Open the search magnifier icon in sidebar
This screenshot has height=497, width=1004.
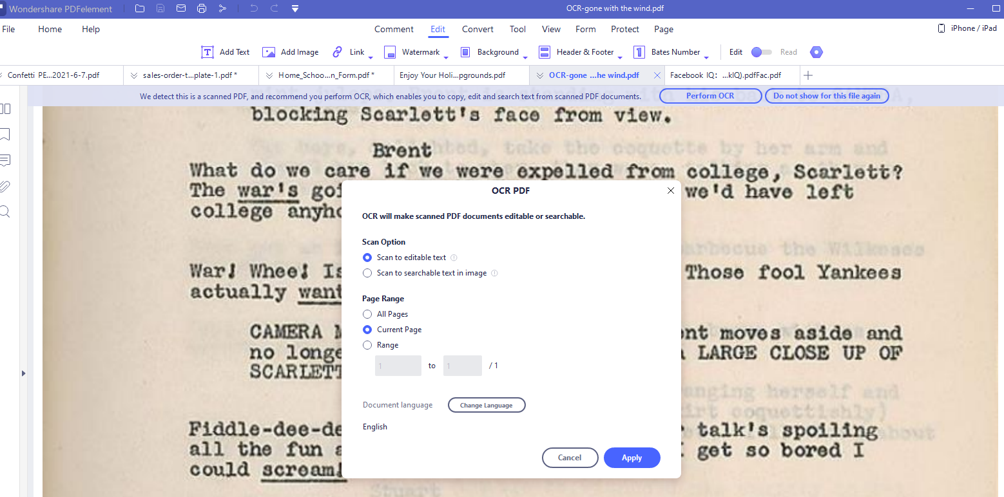point(5,212)
